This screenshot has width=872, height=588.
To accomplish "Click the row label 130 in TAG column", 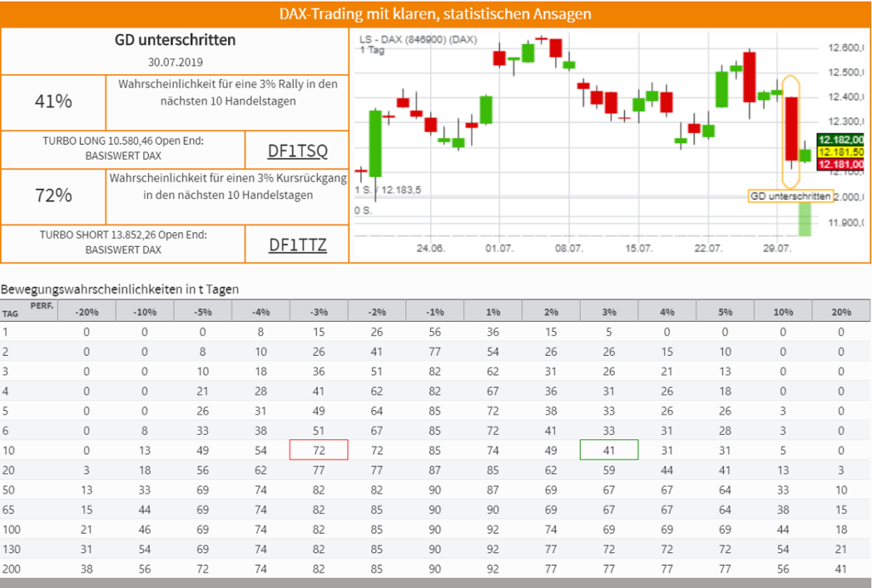I will [x=12, y=549].
